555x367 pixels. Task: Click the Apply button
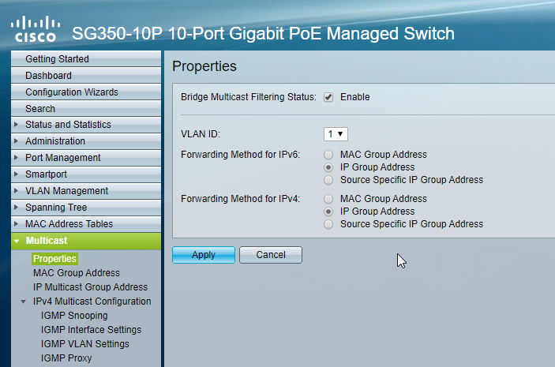(204, 255)
